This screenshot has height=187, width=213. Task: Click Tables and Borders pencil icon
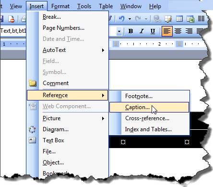pos(168,19)
